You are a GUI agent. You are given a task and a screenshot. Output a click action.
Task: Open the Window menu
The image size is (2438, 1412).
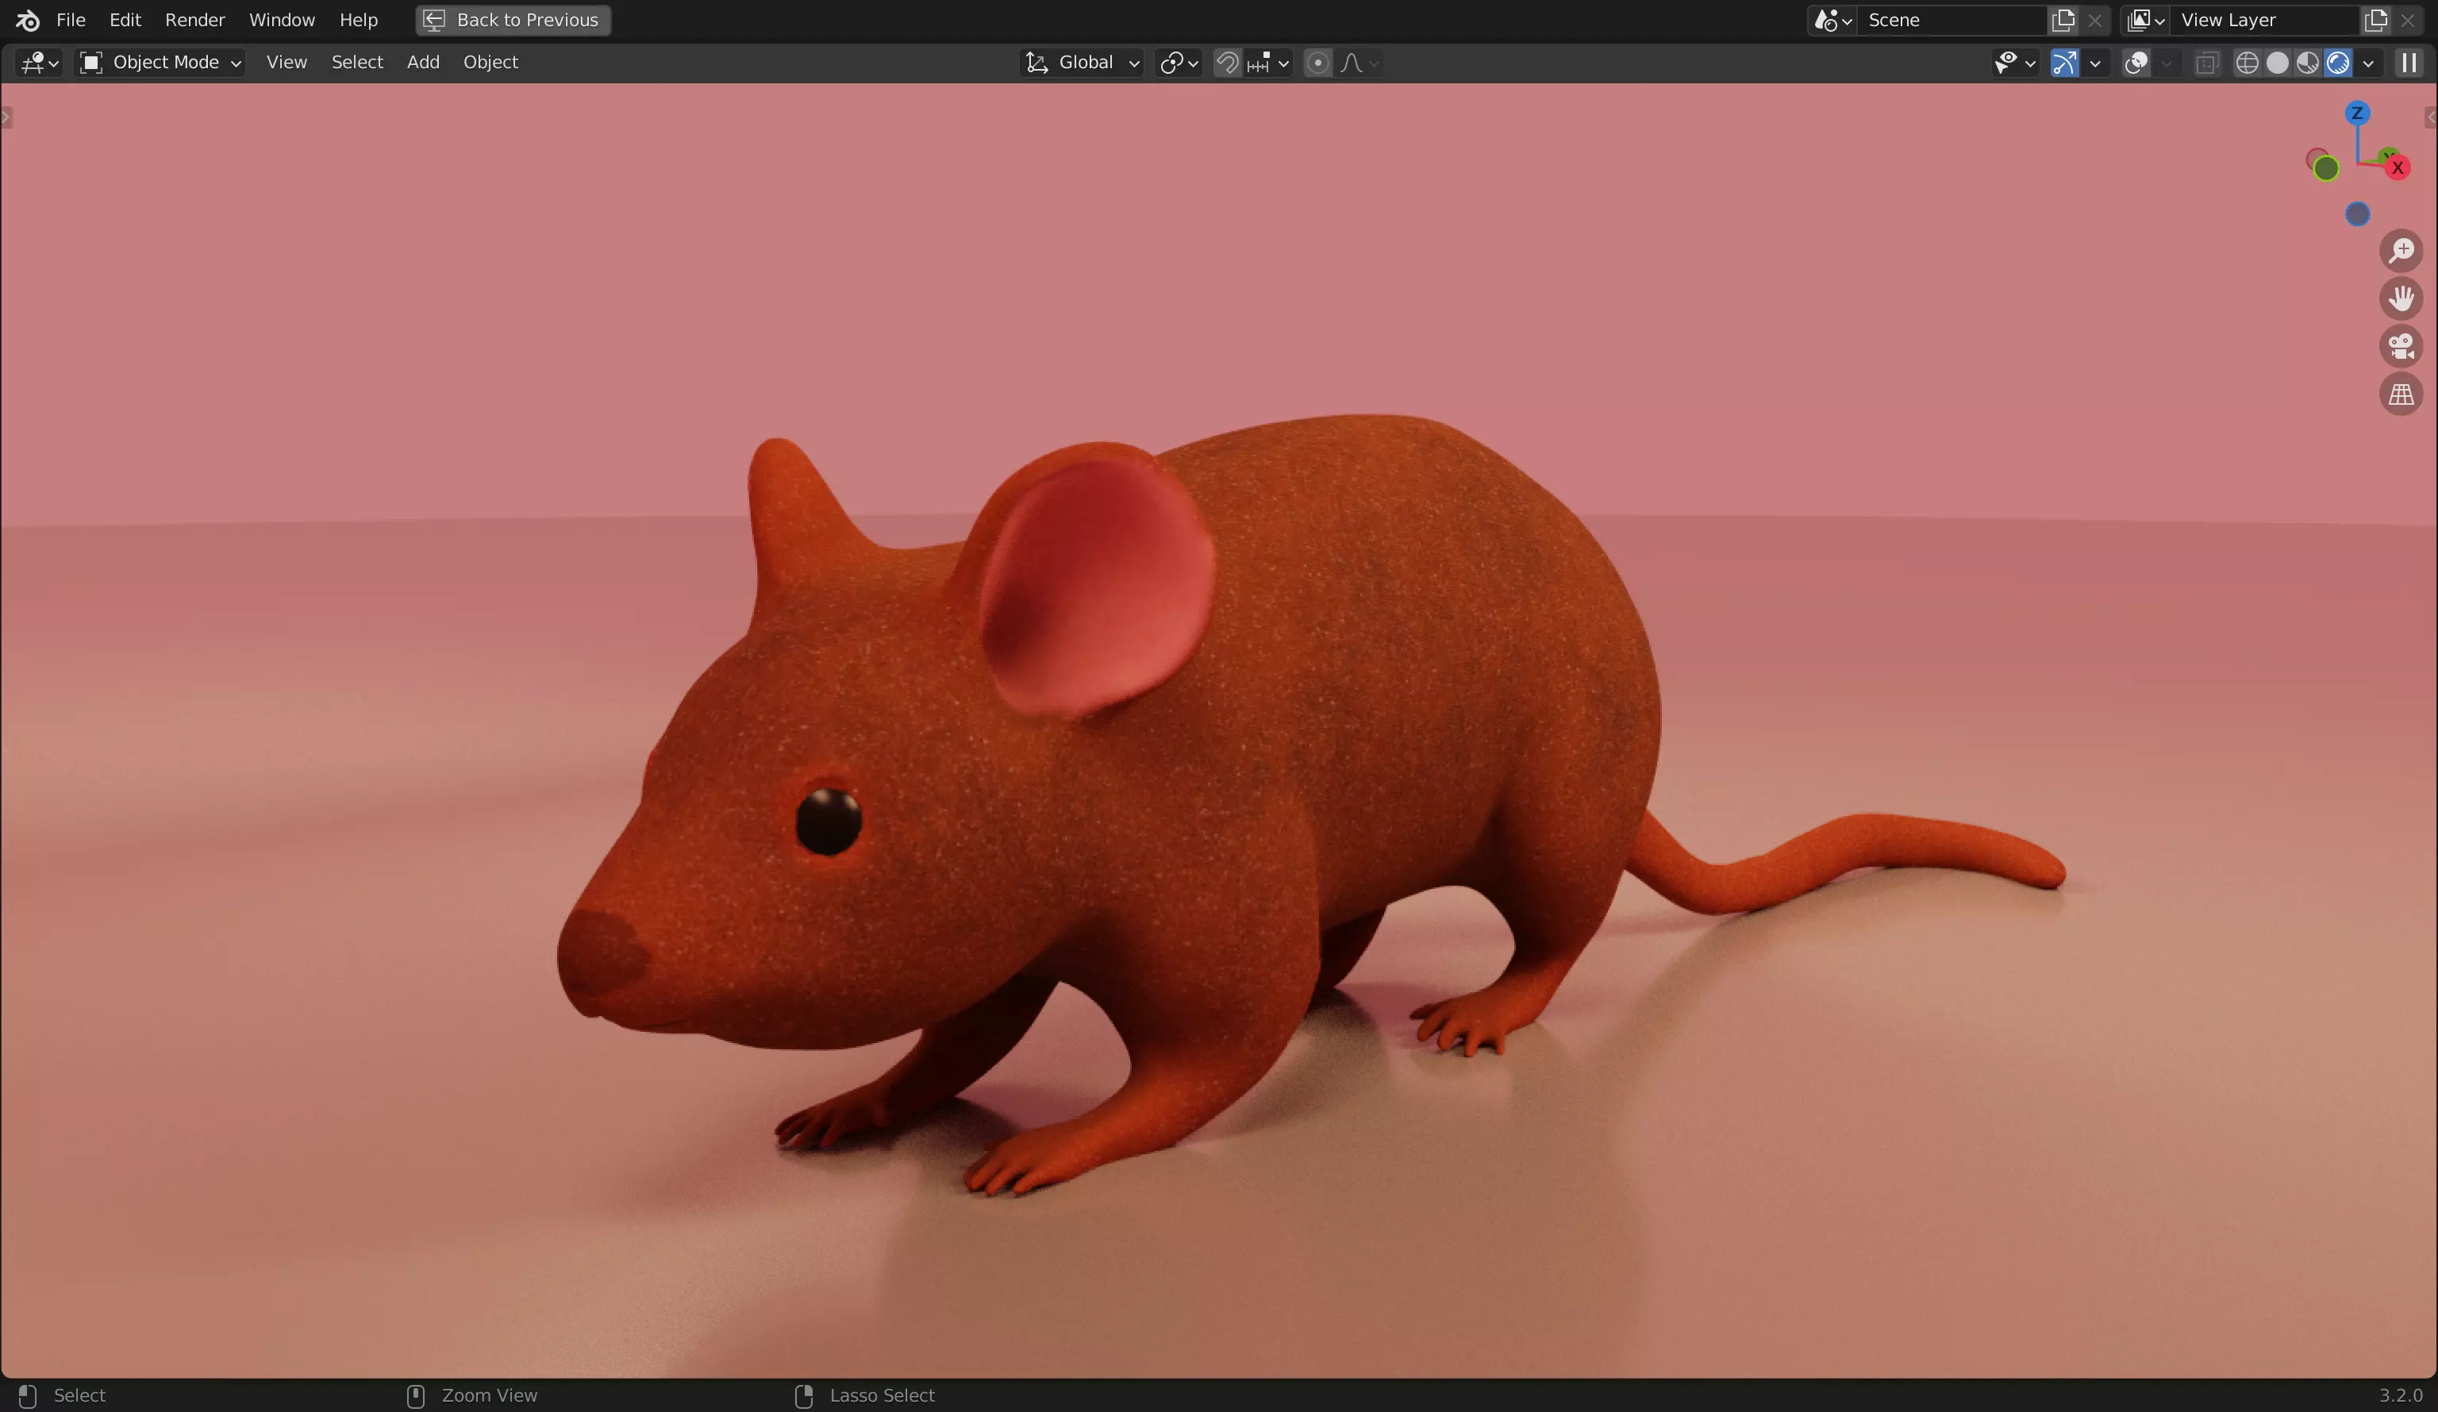click(282, 19)
